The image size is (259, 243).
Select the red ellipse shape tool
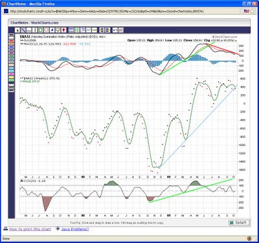(x=46, y=30)
